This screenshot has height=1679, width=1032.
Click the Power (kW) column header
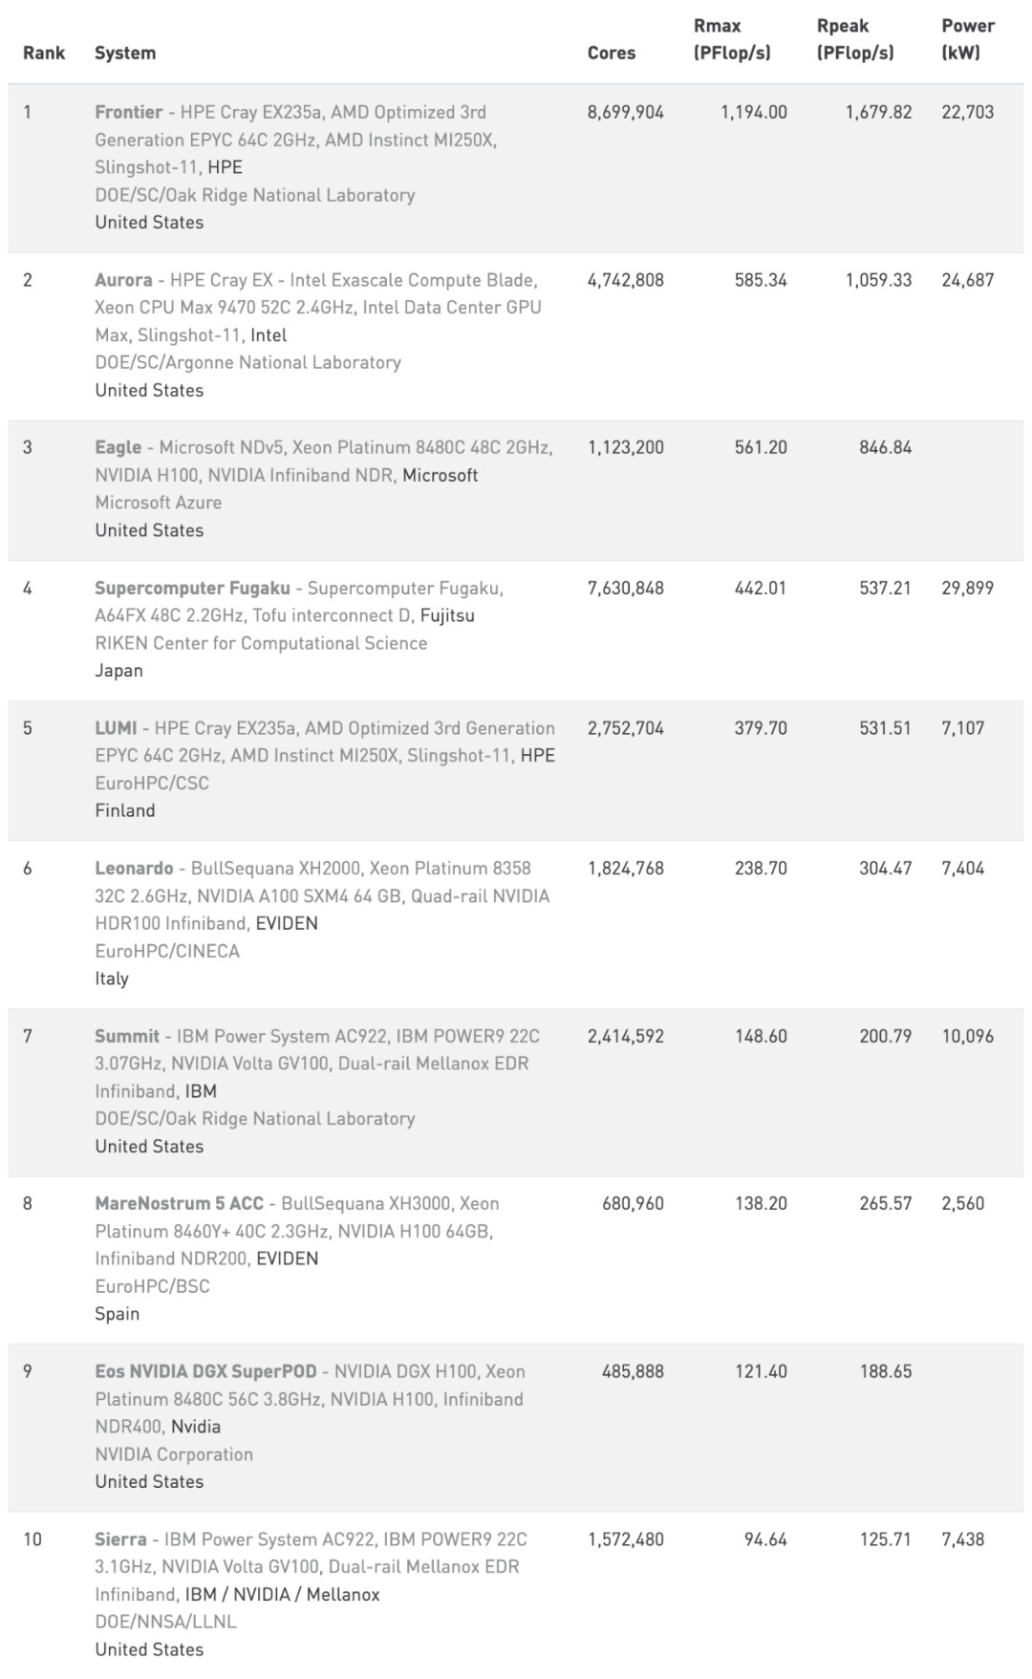(x=968, y=39)
